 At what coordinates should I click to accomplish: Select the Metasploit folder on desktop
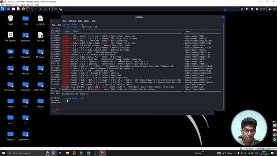tap(10, 86)
